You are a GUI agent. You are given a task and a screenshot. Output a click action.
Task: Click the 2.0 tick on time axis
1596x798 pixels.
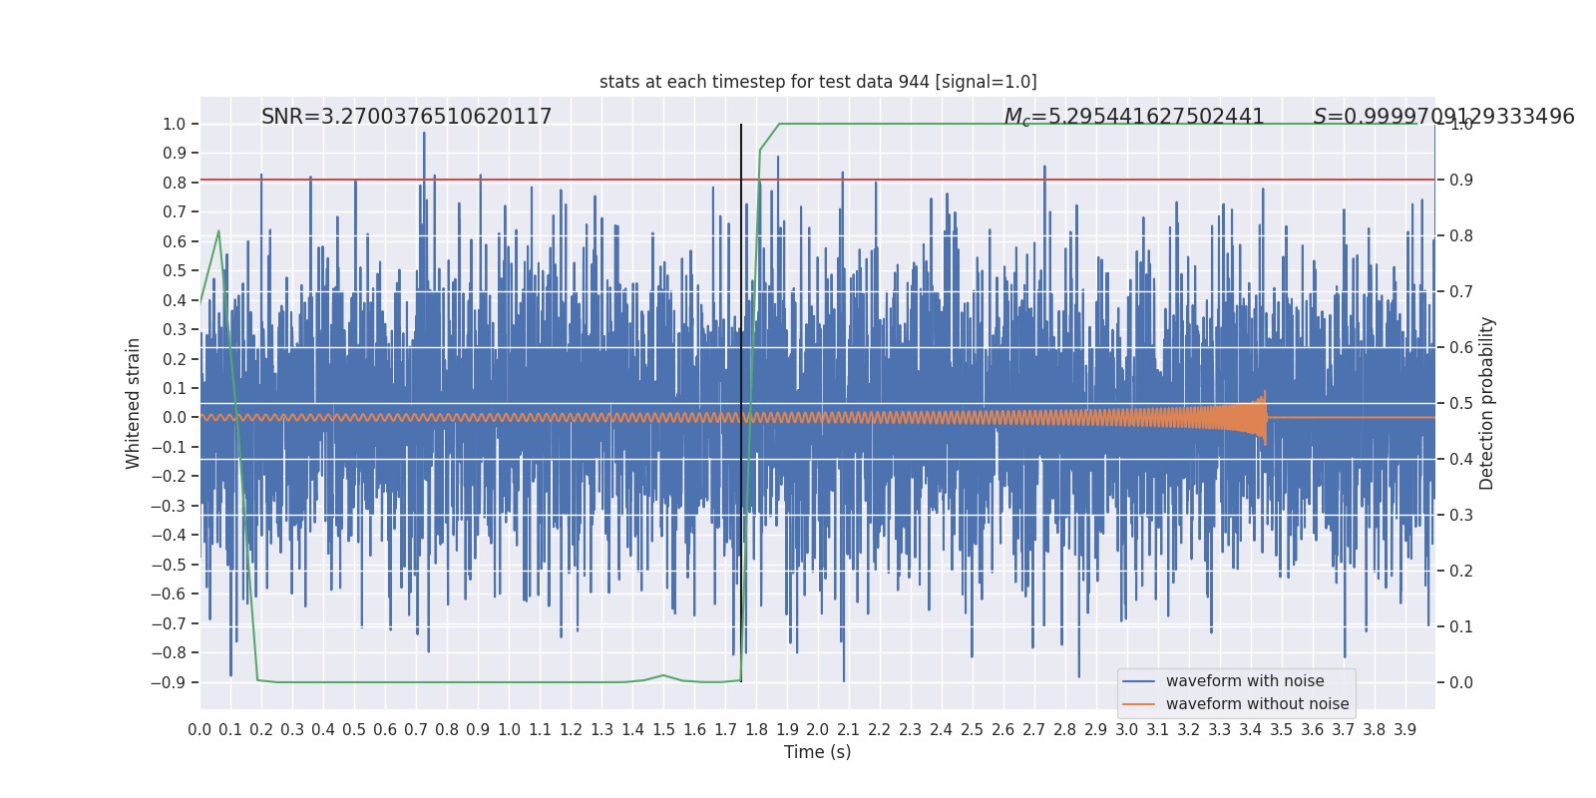click(818, 729)
